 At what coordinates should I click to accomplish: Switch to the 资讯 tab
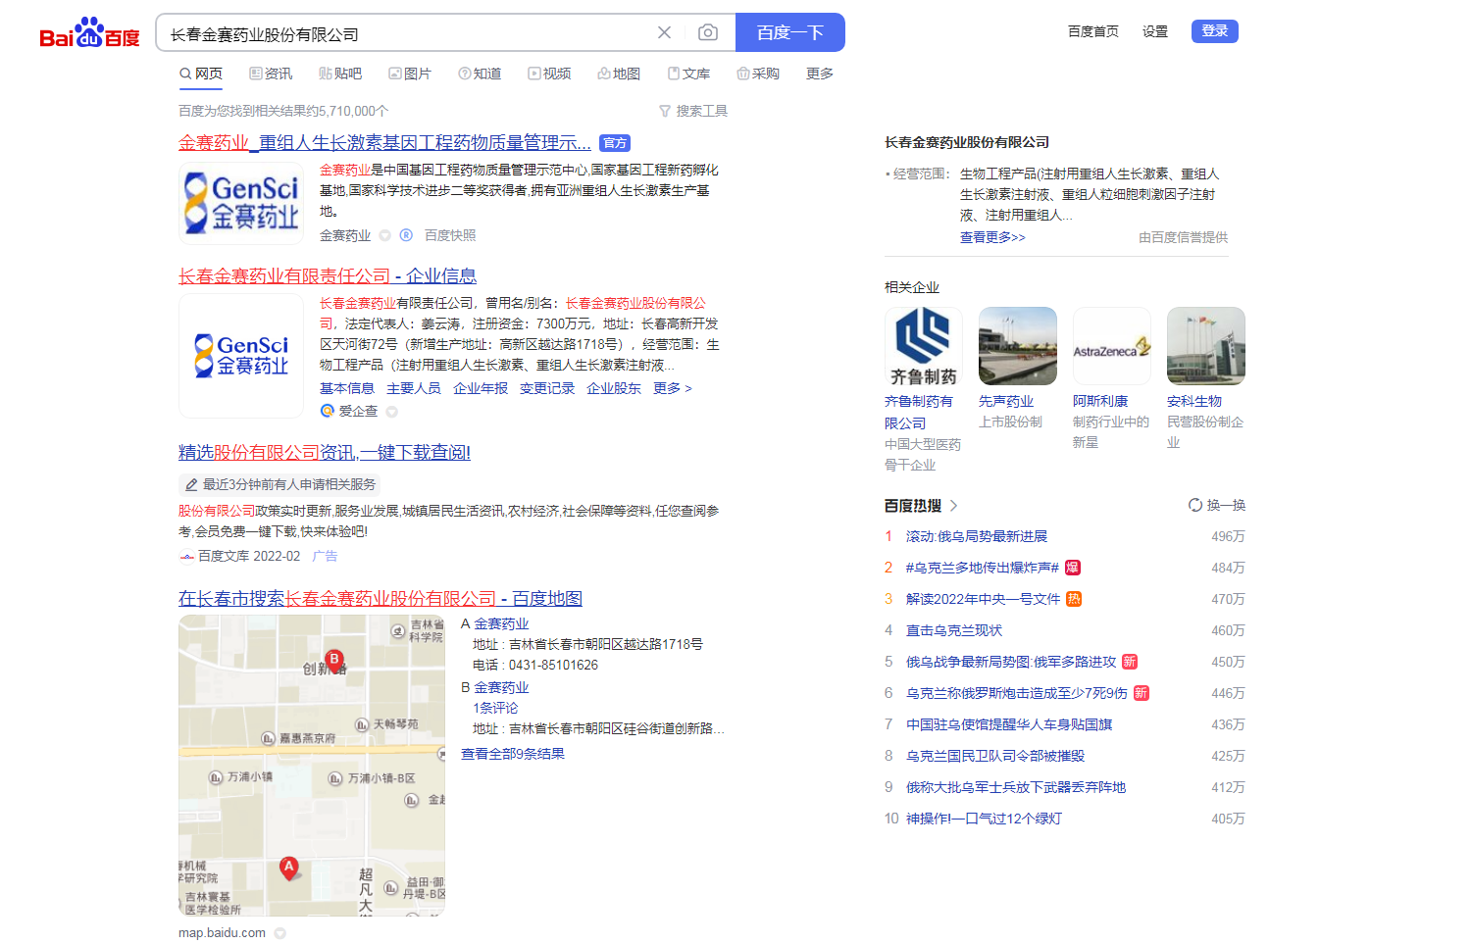[271, 74]
